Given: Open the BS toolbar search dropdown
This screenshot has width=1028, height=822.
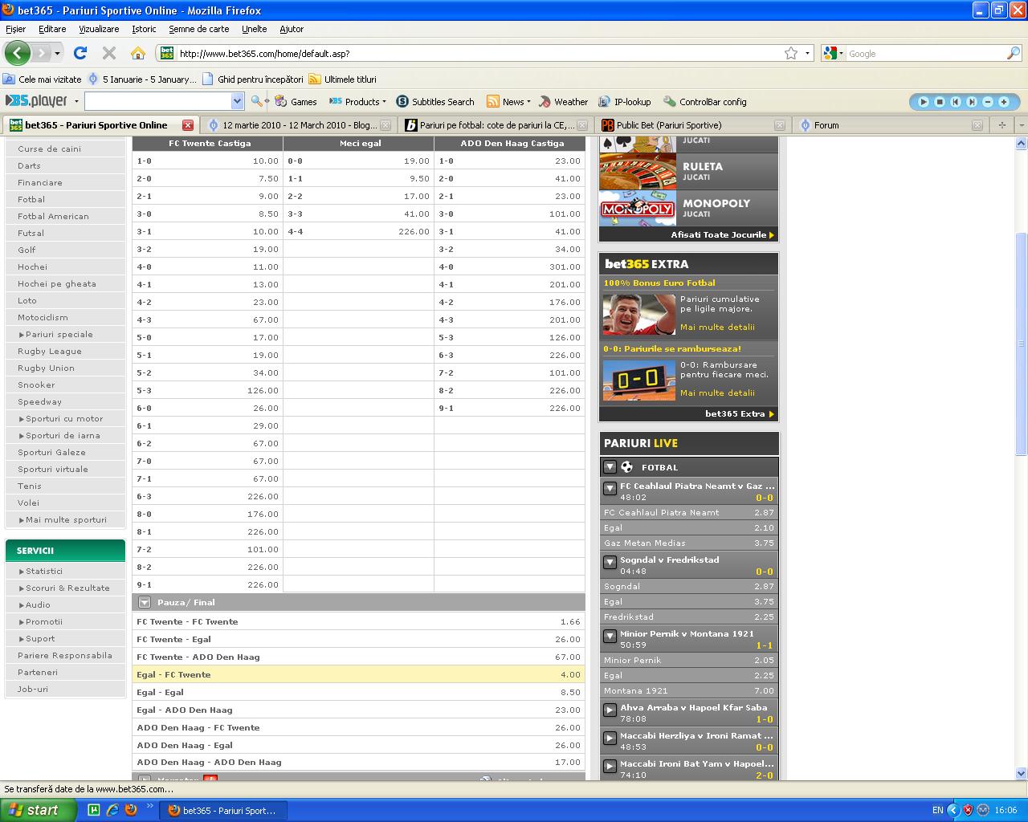Looking at the screenshot, I should coord(237,101).
